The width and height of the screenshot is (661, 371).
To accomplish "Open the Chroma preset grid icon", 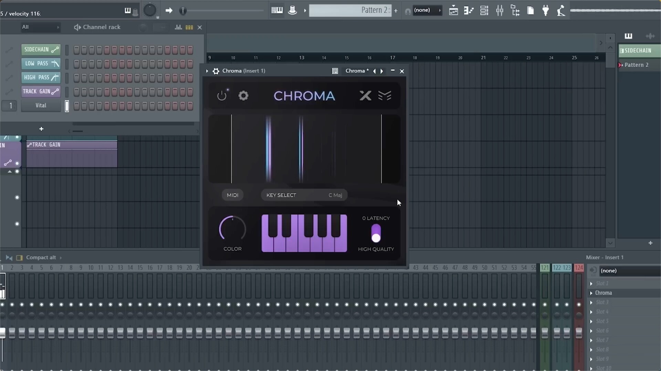I will 335,71.
